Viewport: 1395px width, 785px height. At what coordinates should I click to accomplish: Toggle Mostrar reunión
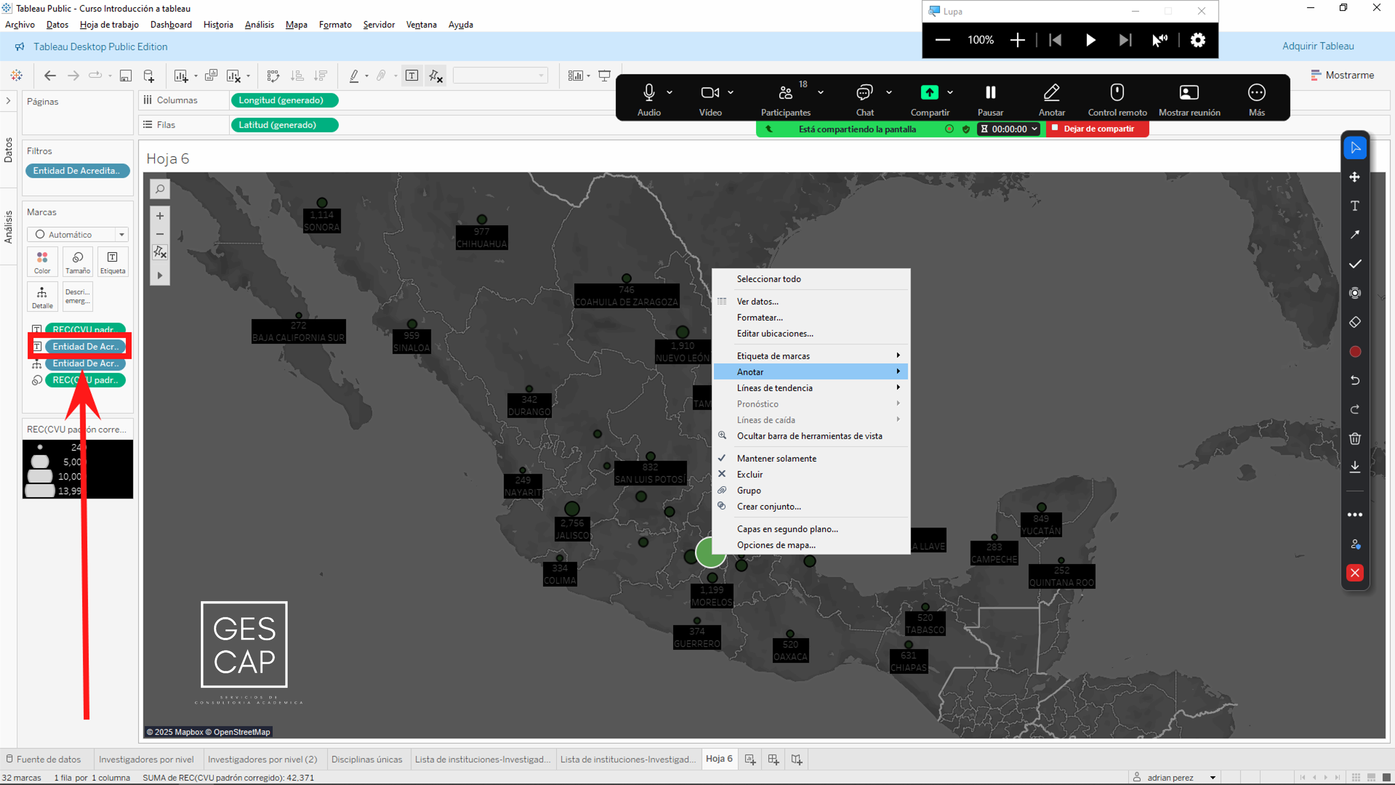[1189, 100]
